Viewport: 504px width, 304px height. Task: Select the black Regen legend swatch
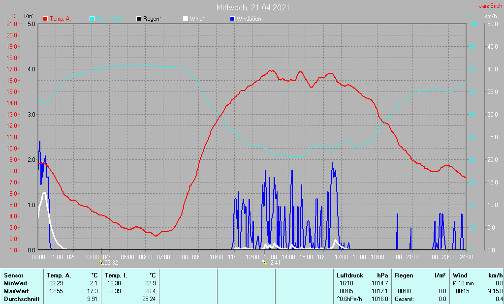point(139,19)
